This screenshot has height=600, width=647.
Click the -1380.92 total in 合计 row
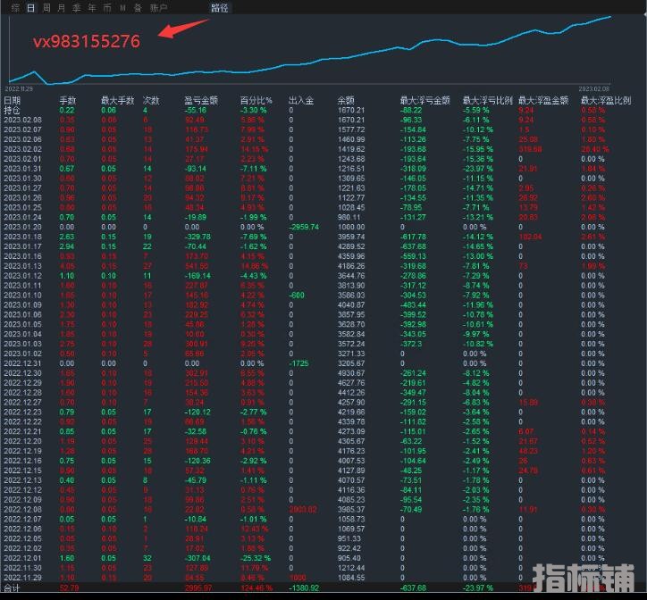point(304,588)
